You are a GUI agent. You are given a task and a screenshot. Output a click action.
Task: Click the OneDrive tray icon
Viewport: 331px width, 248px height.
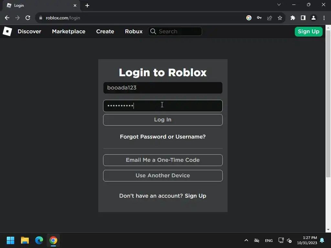click(x=257, y=240)
